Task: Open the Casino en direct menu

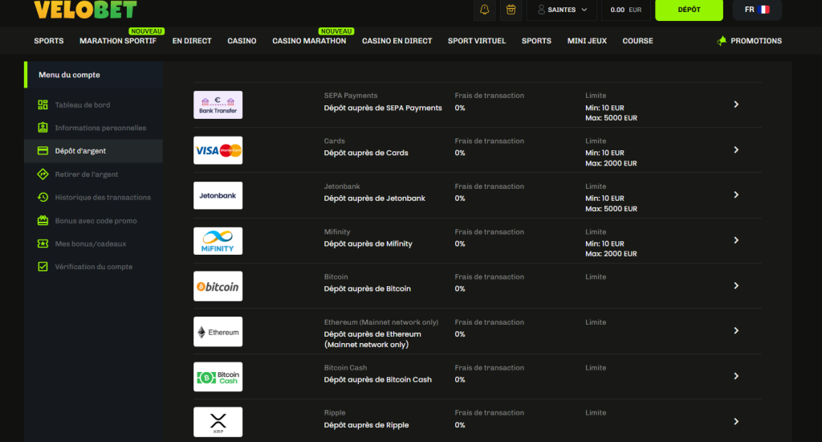Action: [397, 41]
